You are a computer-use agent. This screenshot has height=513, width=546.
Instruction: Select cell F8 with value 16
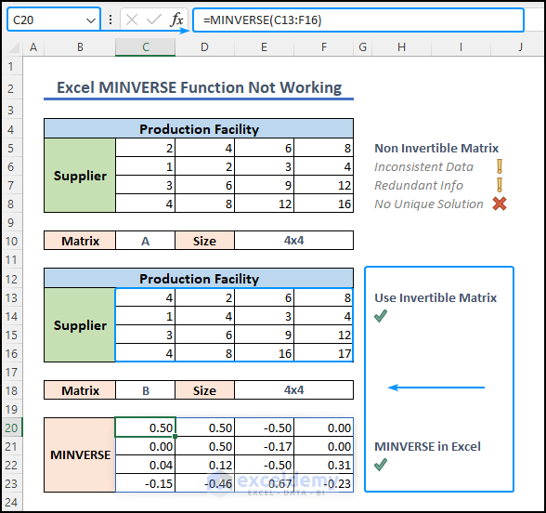pyautogui.click(x=324, y=204)
